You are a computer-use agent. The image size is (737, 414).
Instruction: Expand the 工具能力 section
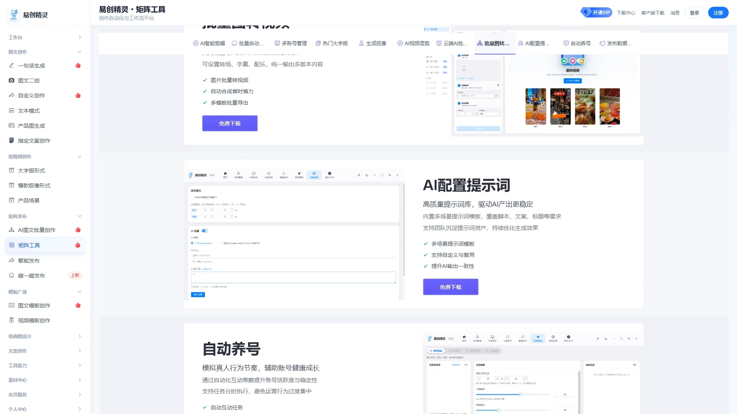(45, 366)
